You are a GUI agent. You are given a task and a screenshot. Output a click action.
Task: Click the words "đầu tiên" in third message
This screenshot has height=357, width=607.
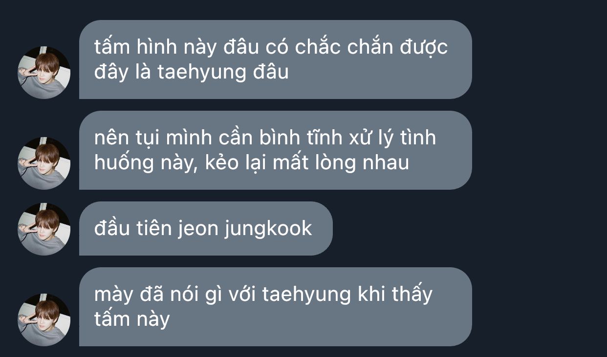(132, 229)
